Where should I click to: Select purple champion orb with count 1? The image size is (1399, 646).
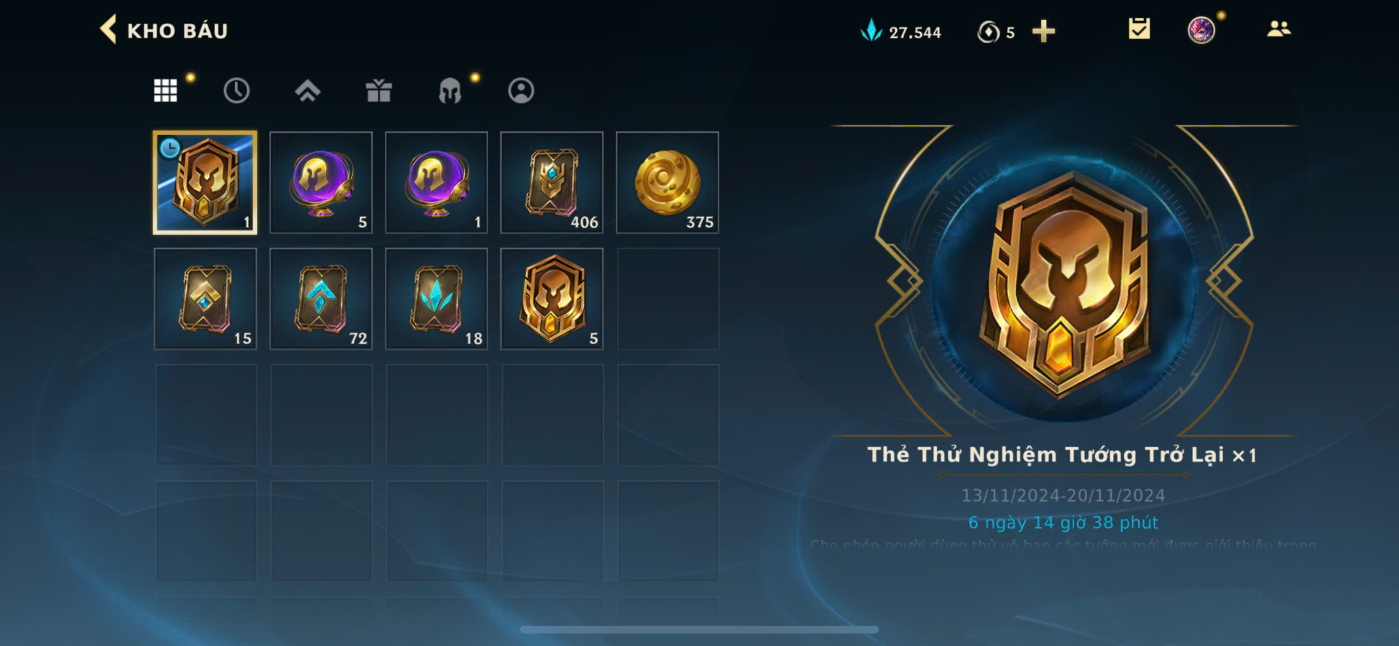[x=437, y=183]
